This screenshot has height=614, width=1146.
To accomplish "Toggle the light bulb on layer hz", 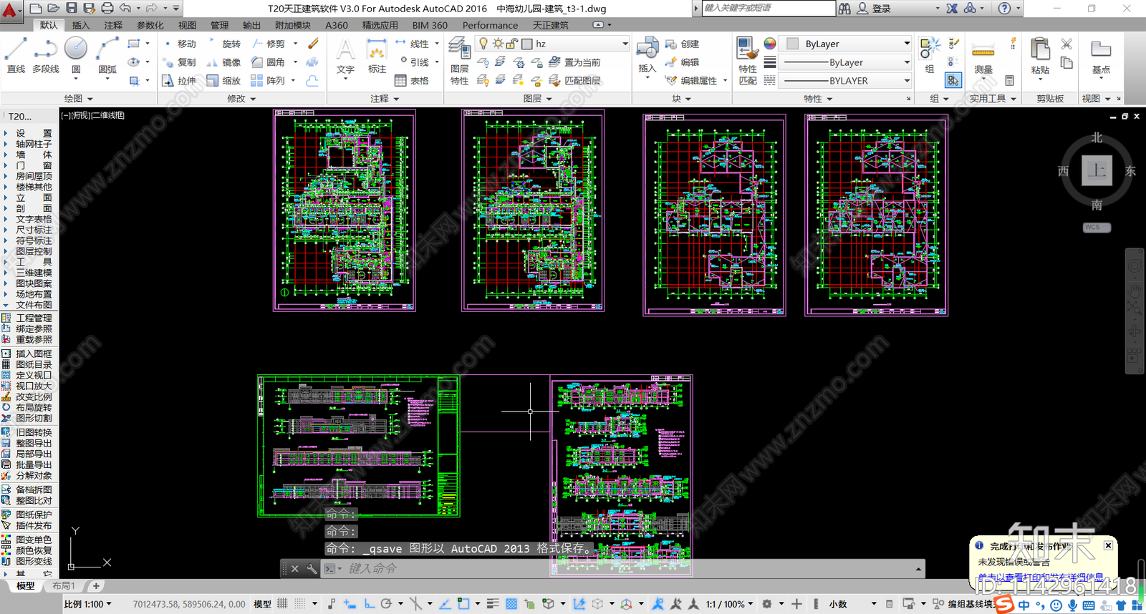I will [483, 44].
